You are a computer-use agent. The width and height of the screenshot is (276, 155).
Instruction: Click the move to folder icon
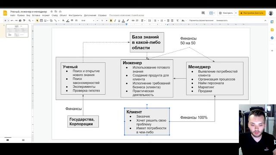pos(56,12)
